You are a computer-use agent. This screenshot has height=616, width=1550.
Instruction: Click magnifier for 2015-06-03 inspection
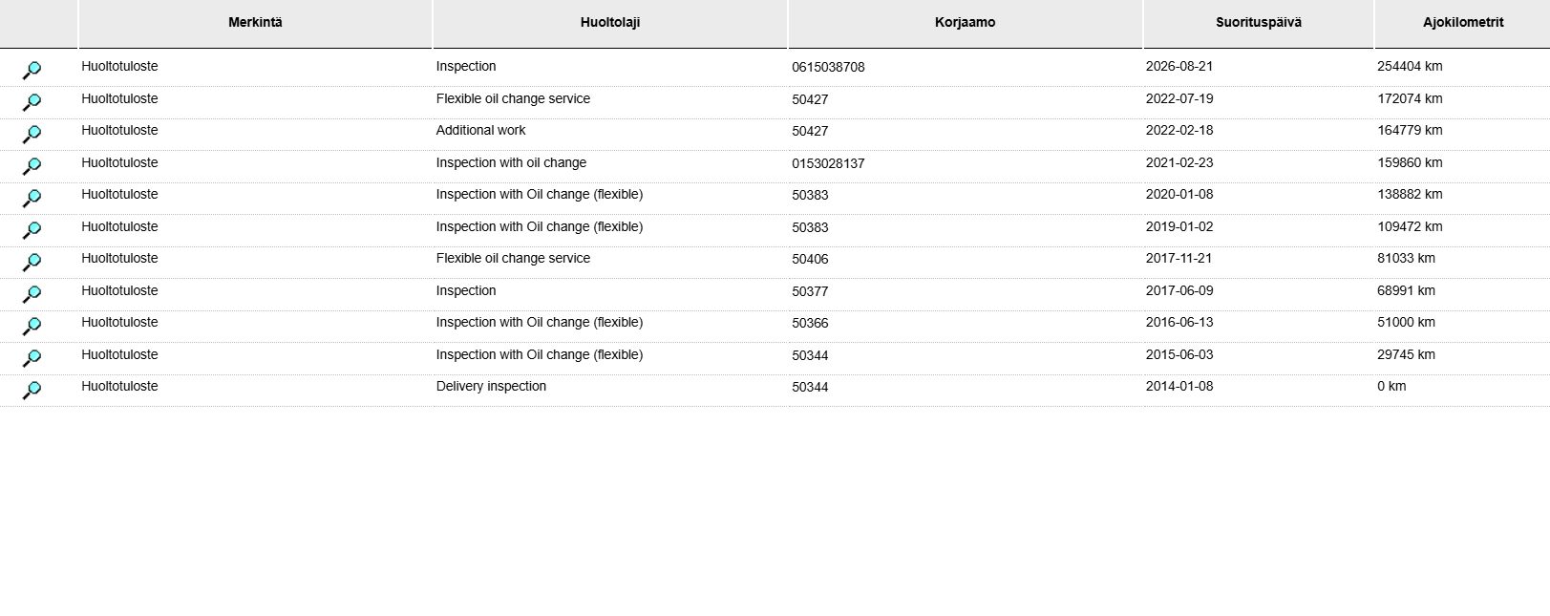point(32,358)
